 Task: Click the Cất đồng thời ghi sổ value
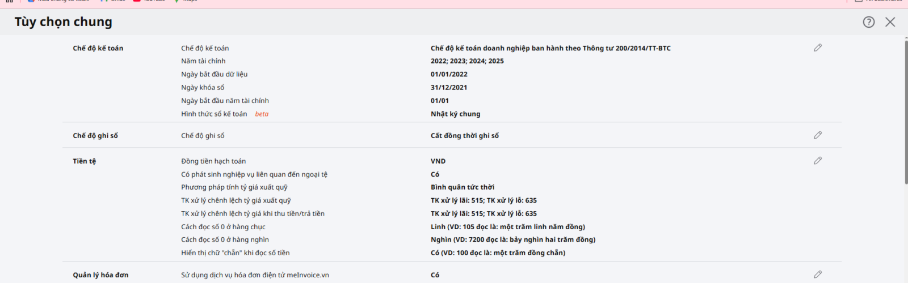tap(464, 136)
